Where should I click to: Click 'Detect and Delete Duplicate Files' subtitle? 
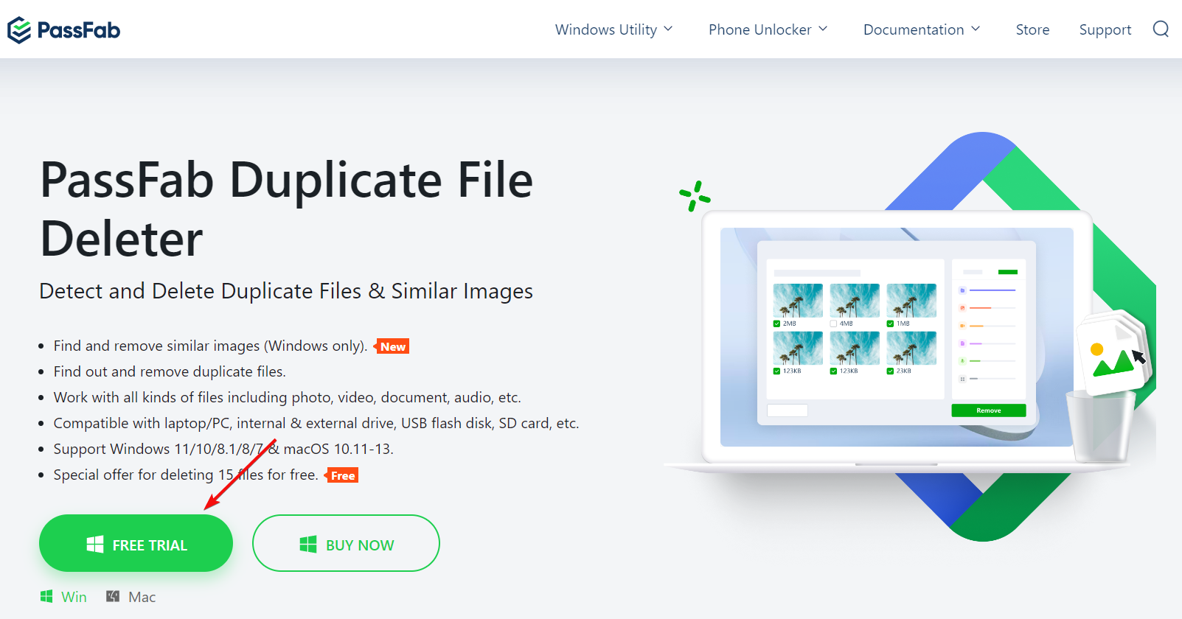click(286, 291)
